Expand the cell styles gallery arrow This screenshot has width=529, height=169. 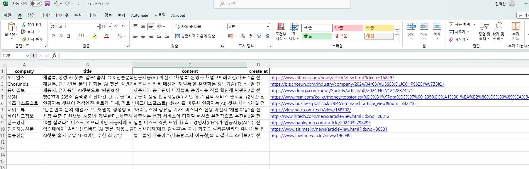[397, 38]
